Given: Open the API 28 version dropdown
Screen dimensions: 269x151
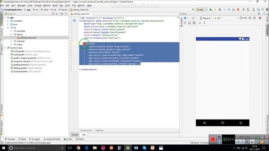Looking at the screenshot, I should point(218,18).
